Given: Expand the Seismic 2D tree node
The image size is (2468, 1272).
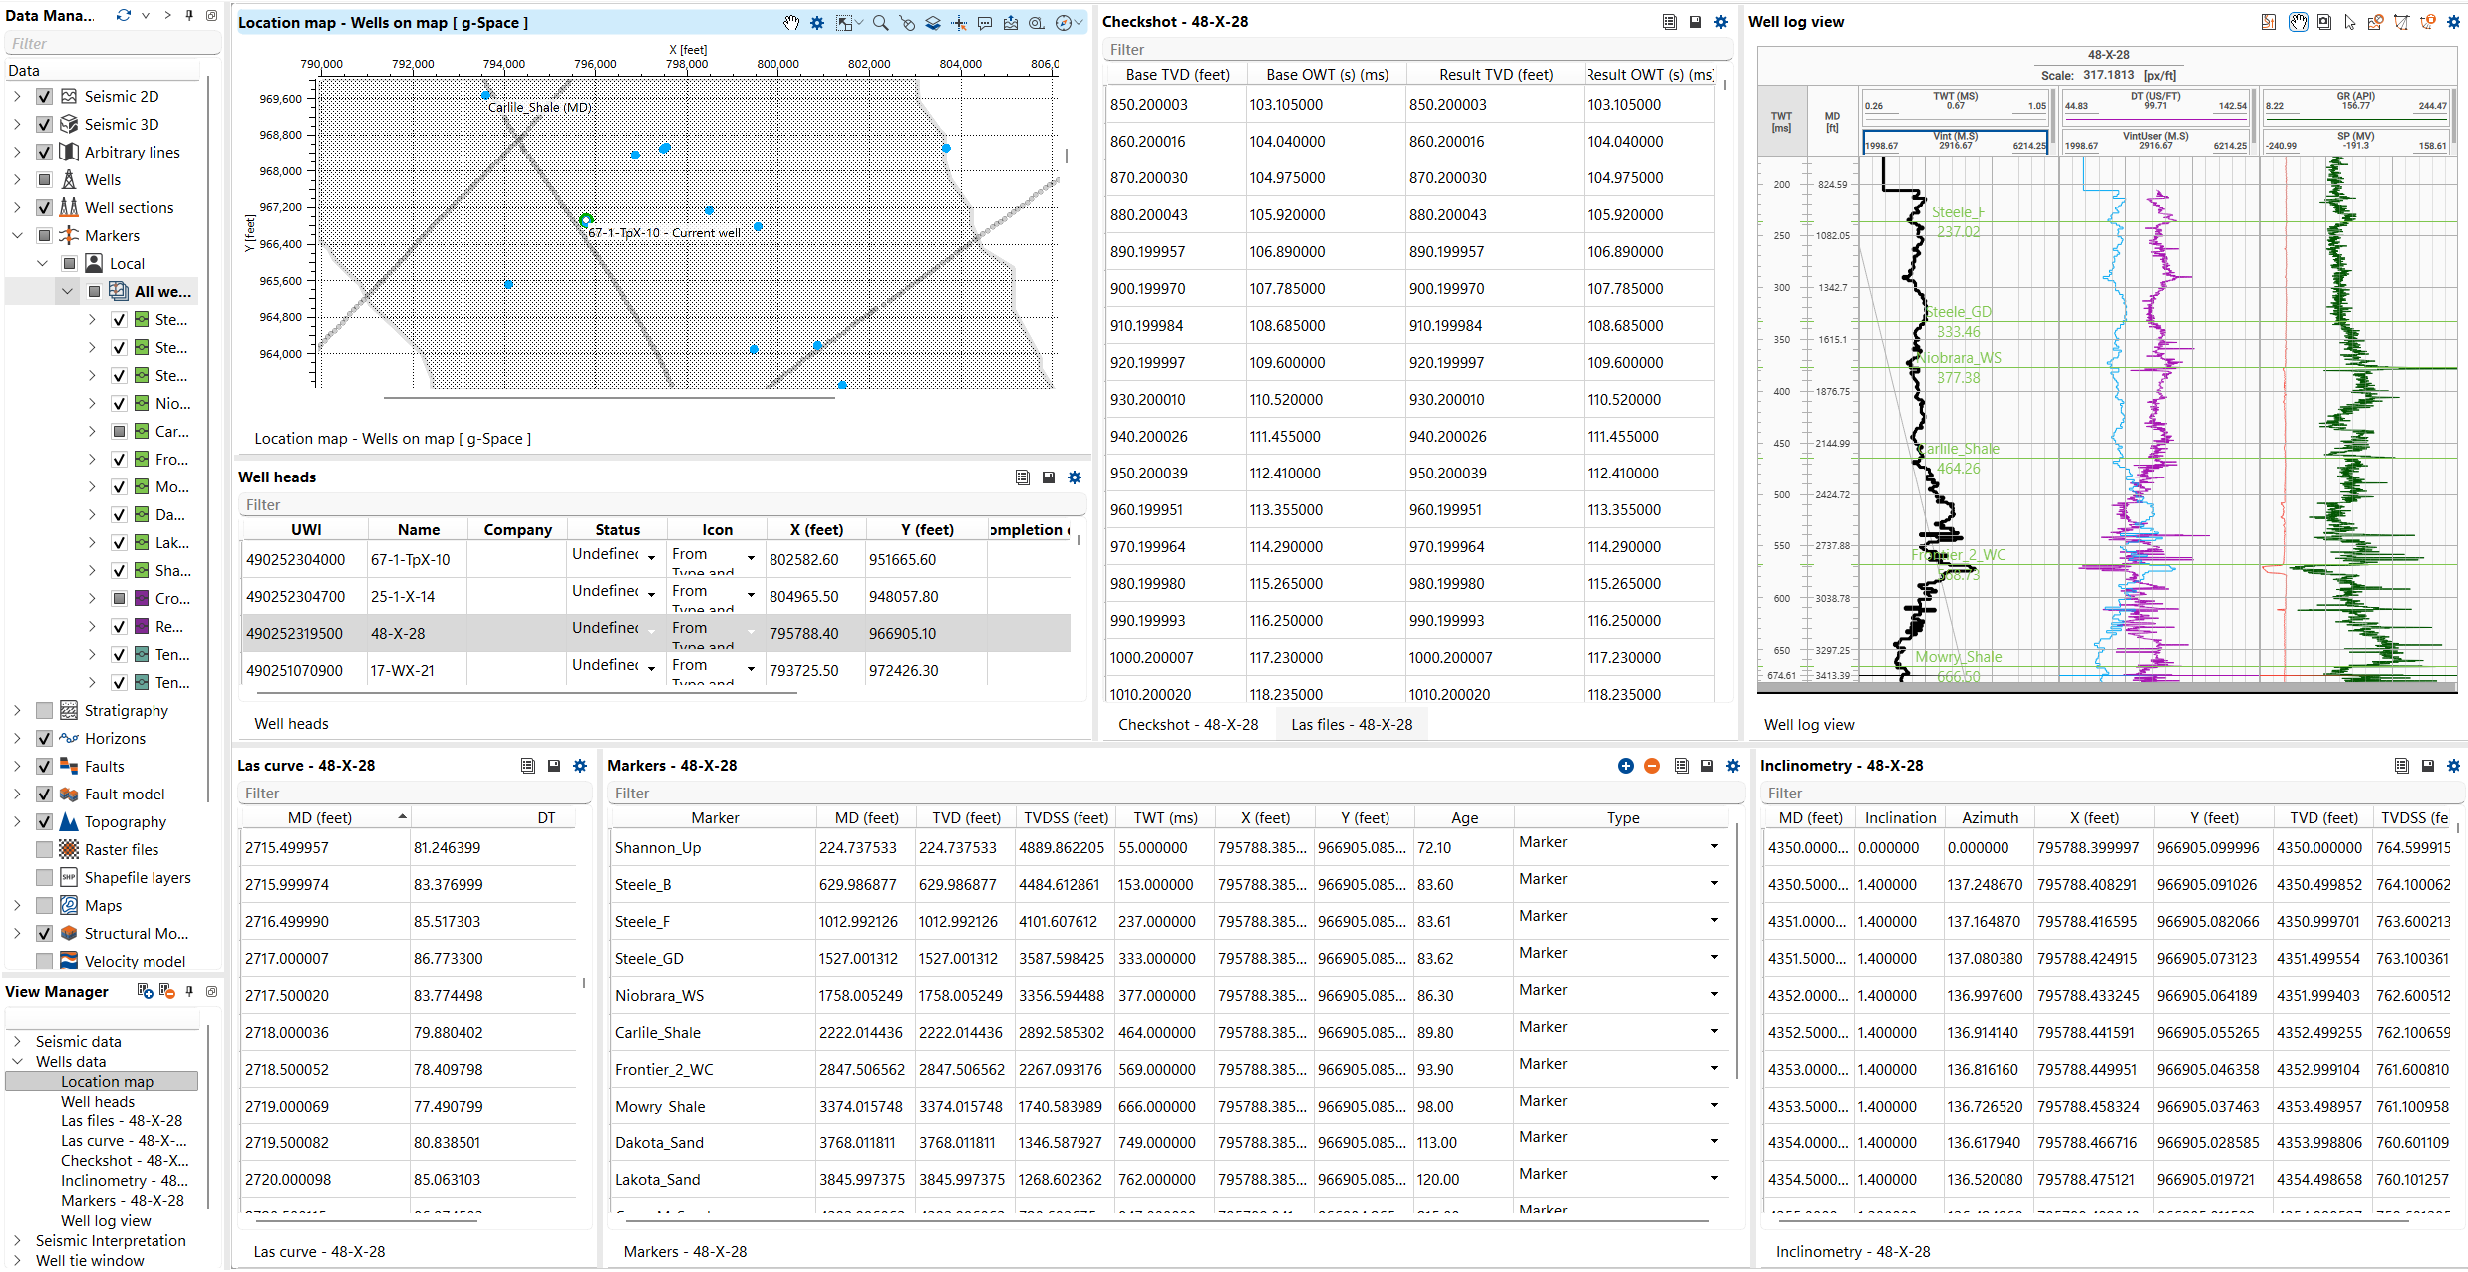Looking at the screenshot, I should pos(17,97).
